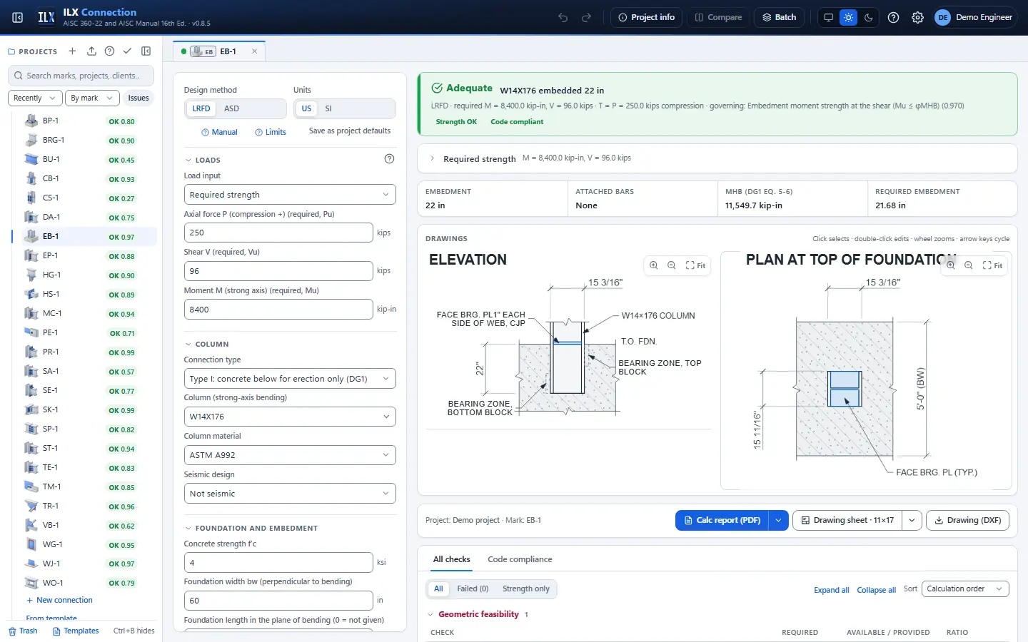Screen dimensions: 1028x642
Task: Open the Column material ASTM A992 dropdown
Action: pyautogui.click(x=290, y=455)
